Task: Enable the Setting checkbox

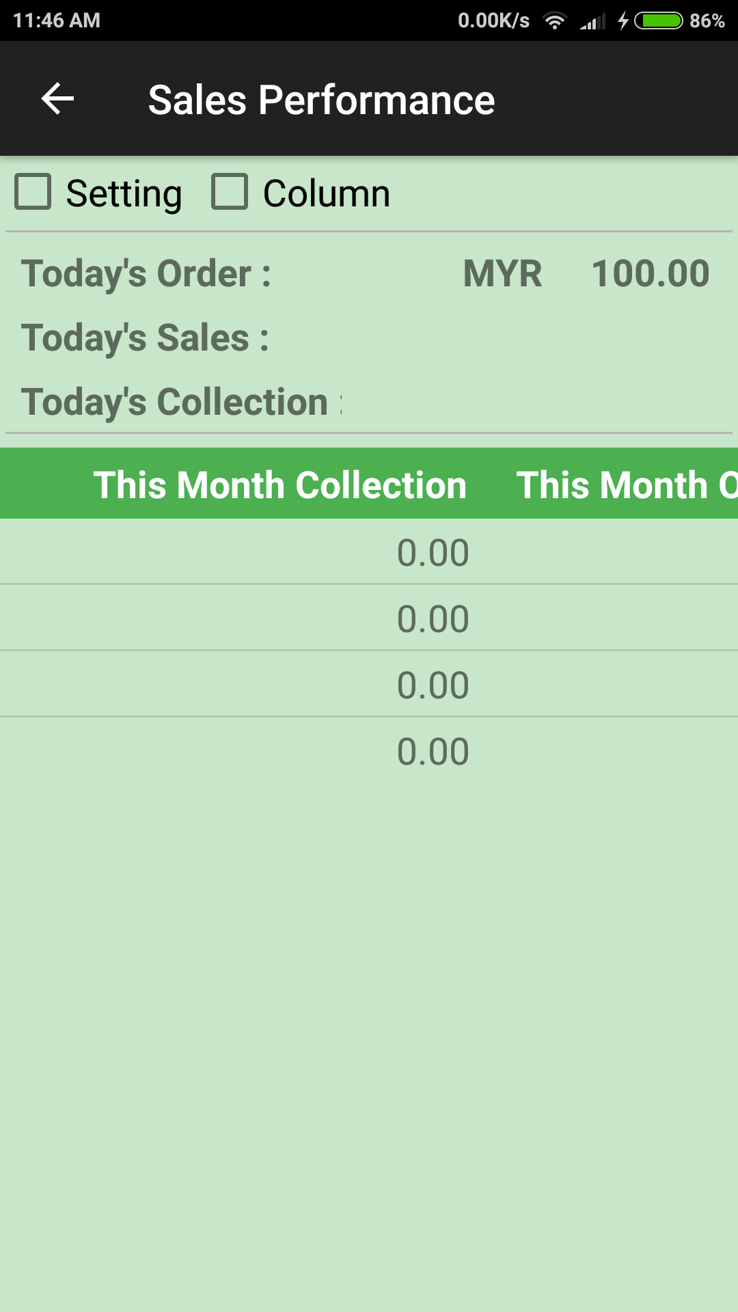Action: [x=33, y=192]
